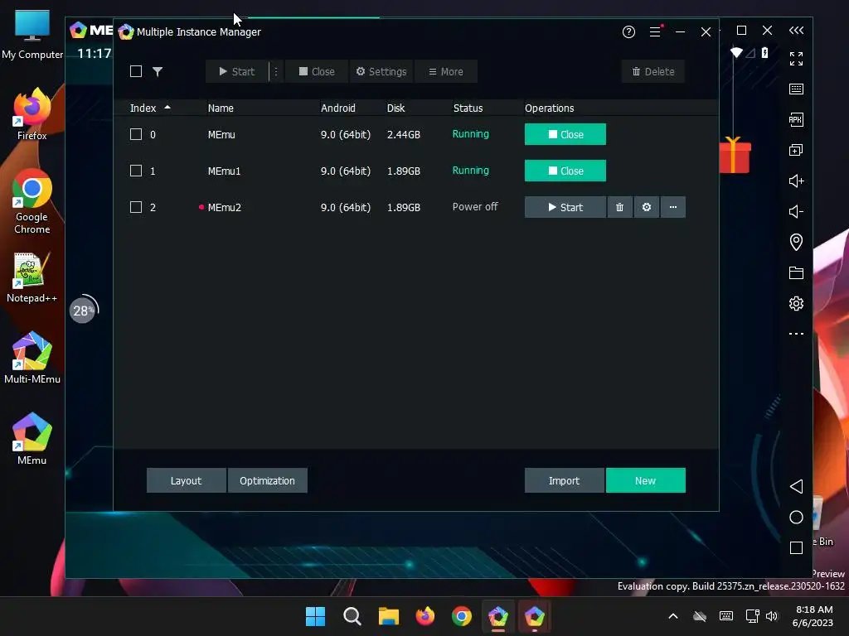Select the MEmu2 row checkbox

pyautogui.click(x=136, y=207)
